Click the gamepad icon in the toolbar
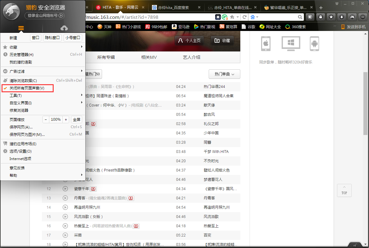The width and height of the screenshot is (369, 248). pos(352,17)
